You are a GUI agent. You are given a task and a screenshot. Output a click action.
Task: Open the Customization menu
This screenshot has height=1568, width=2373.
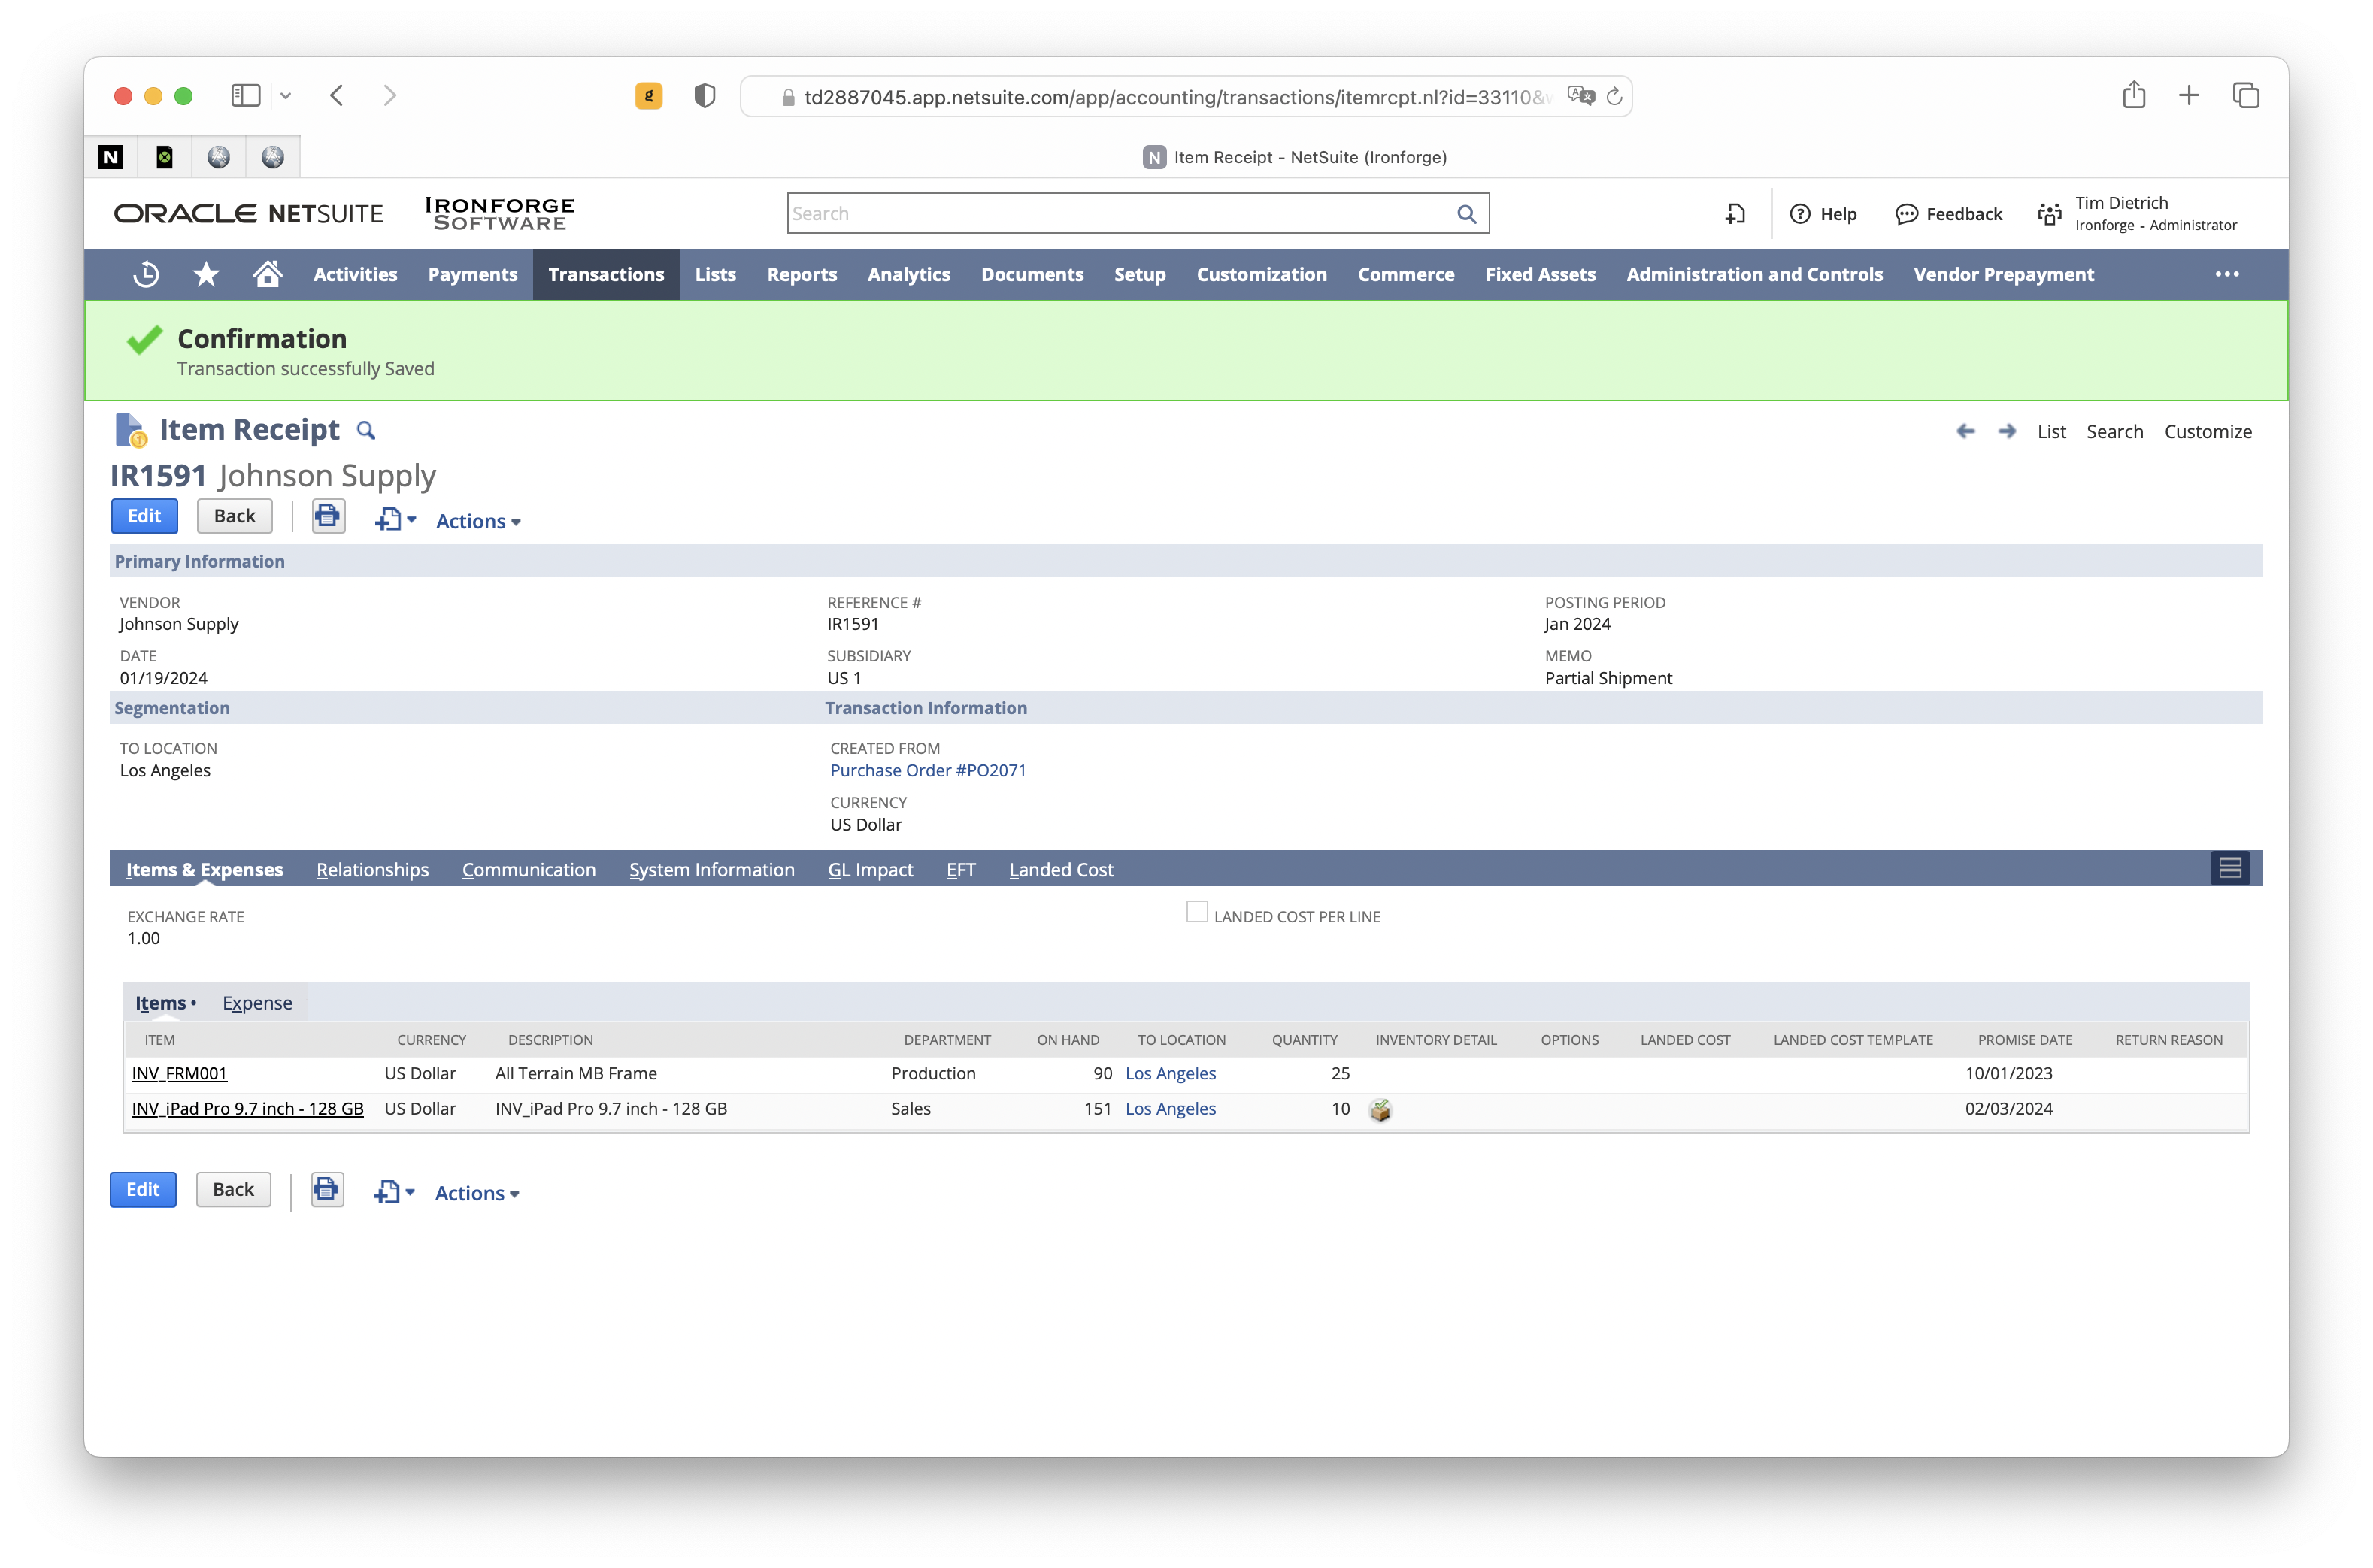1261,274
